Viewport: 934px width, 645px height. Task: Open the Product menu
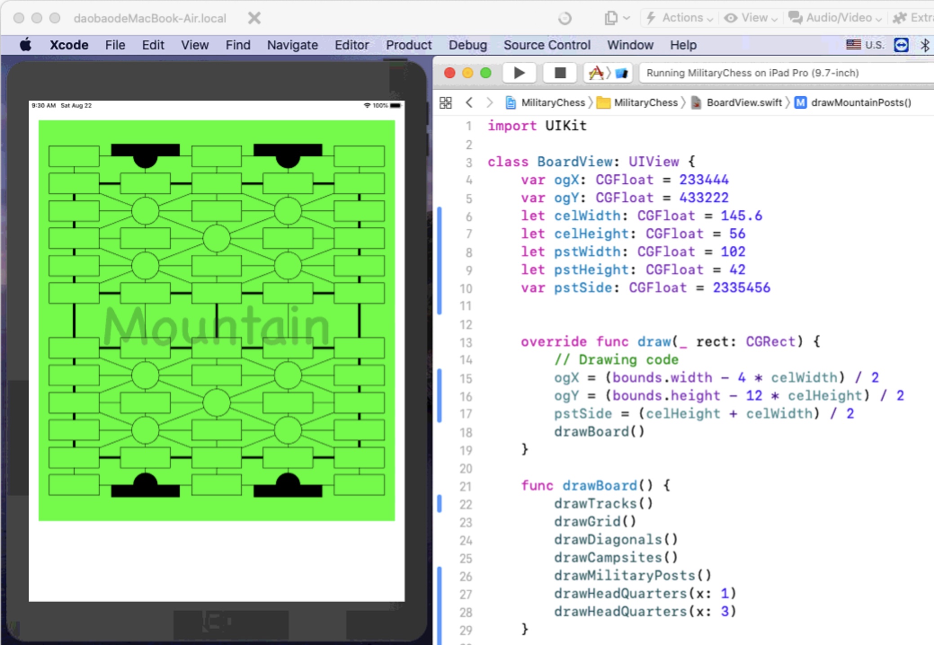point(409,45)
